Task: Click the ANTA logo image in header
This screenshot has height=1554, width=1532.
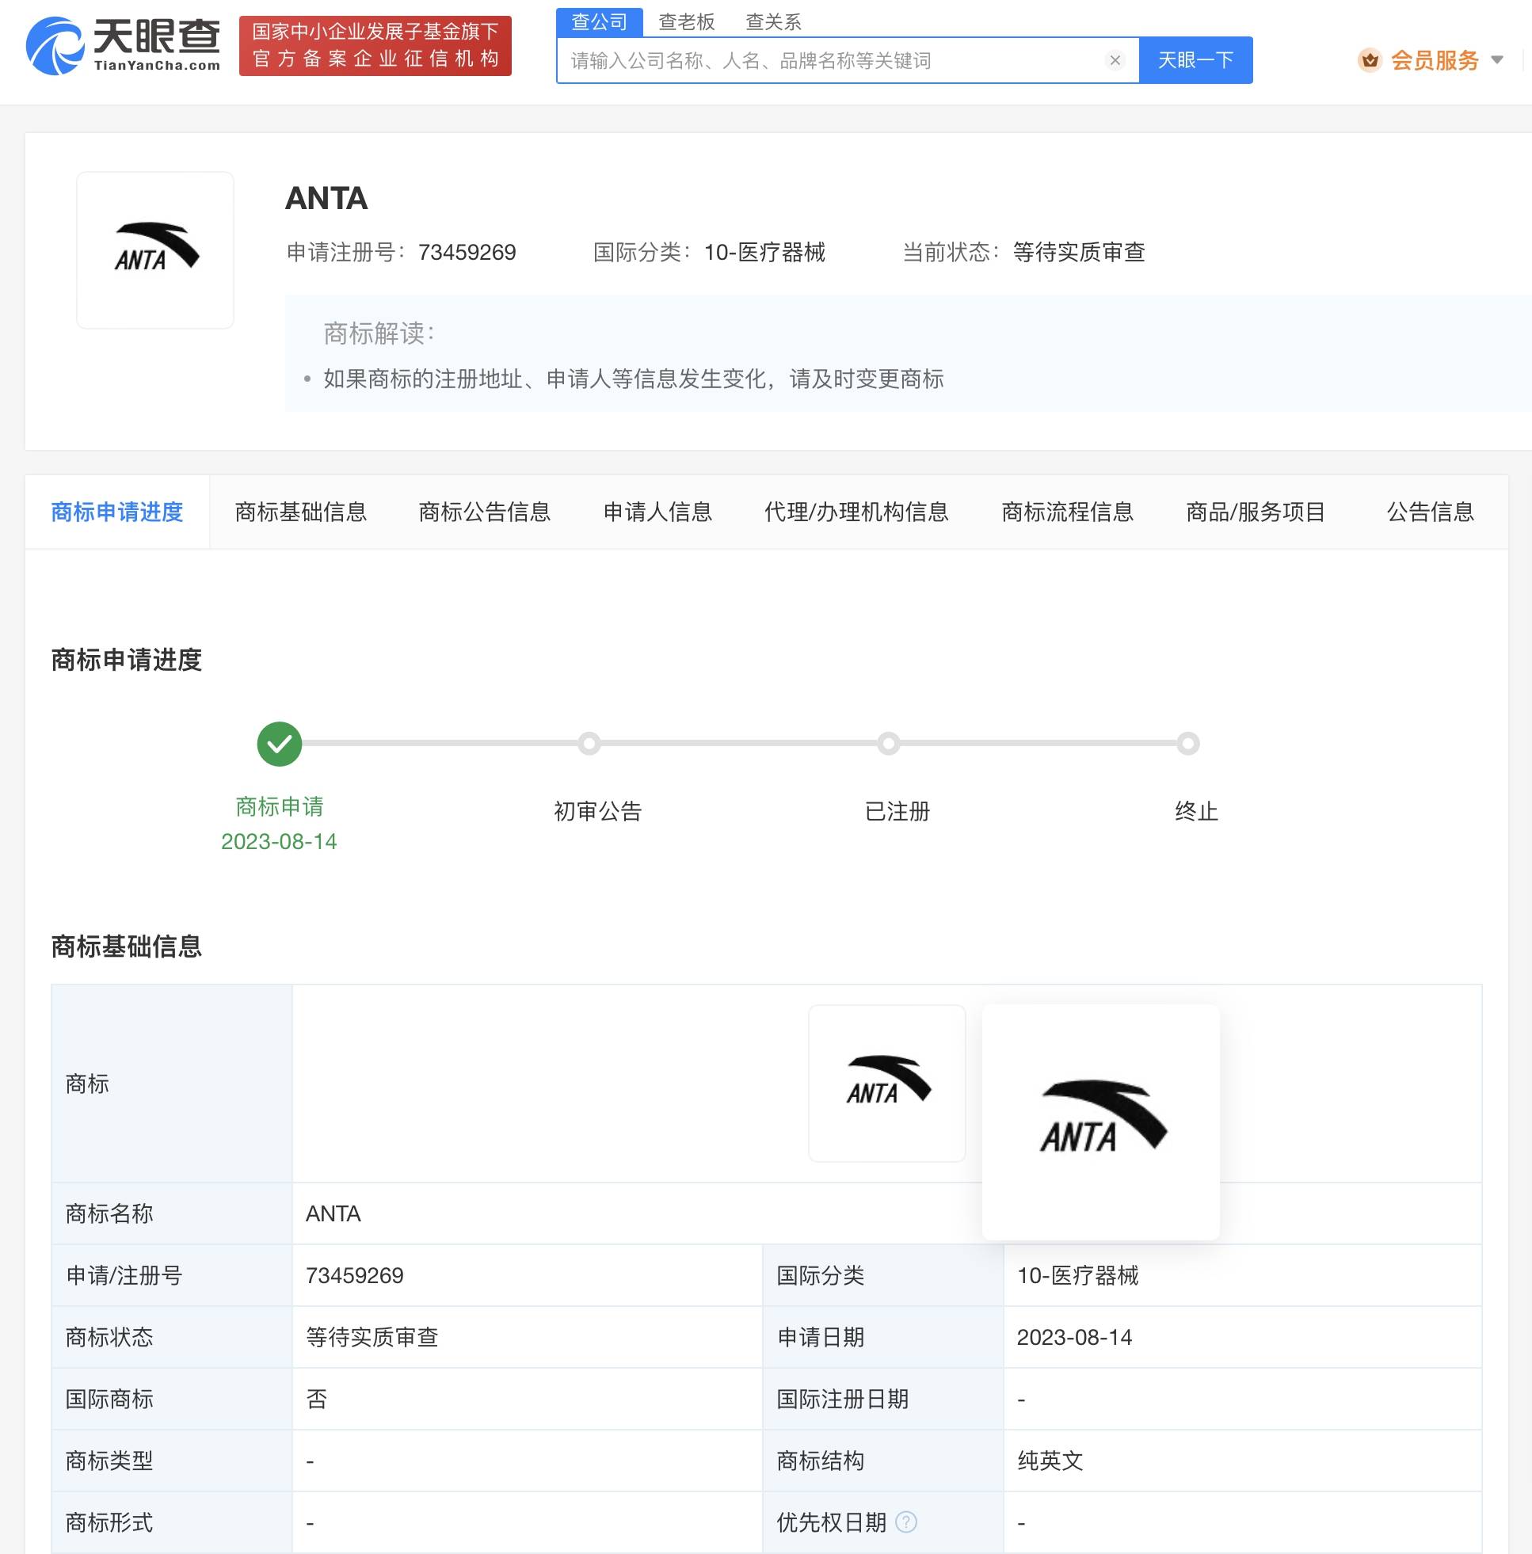Action: (155, 250)
